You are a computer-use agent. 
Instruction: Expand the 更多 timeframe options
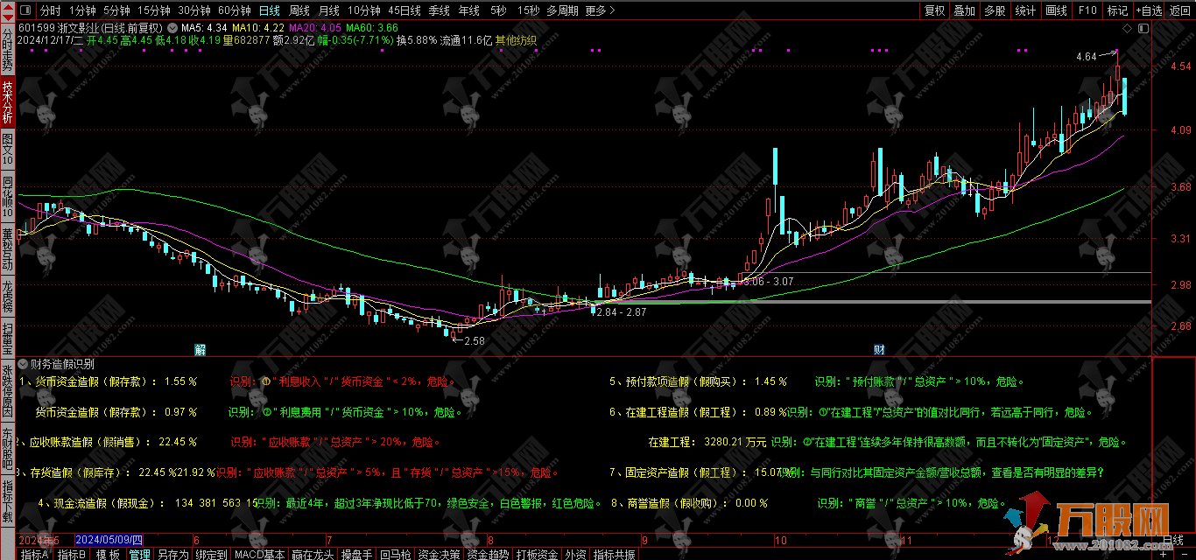600,10
